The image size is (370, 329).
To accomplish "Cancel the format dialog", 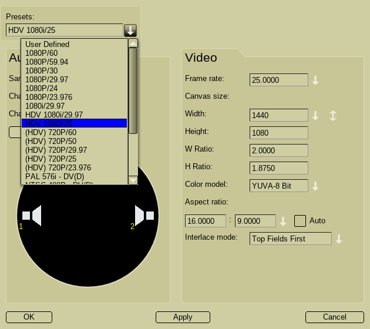I will point(334,317).
